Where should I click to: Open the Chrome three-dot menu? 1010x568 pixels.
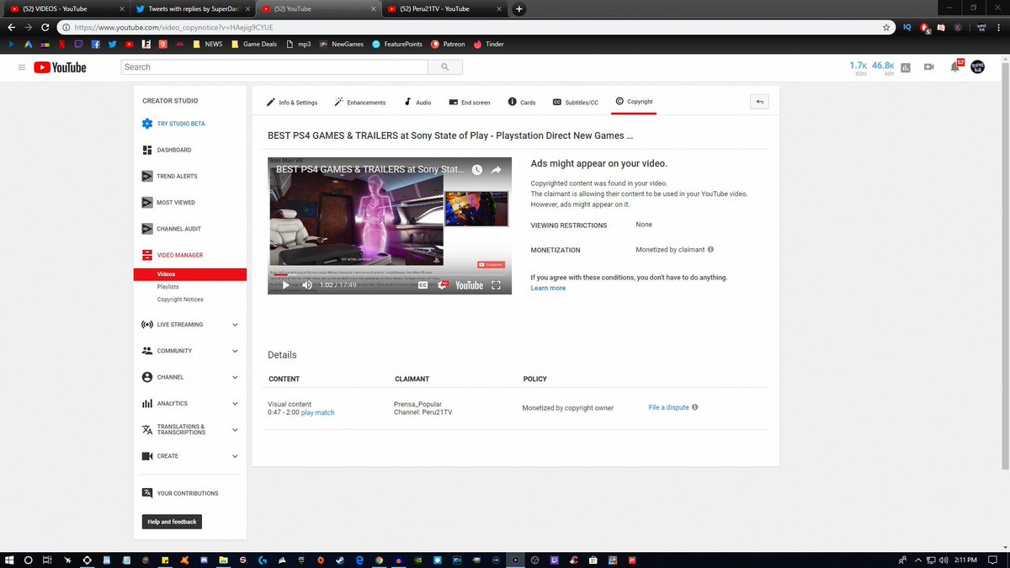[x=1000, y=27]
